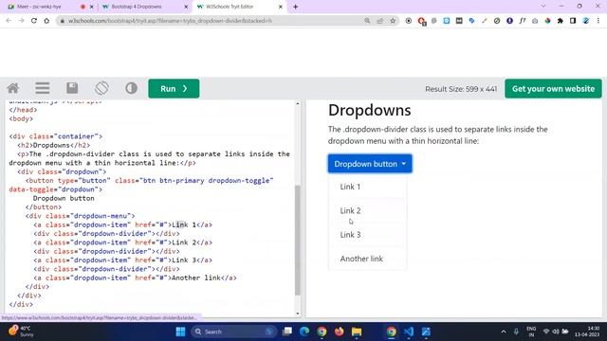Open zoom magnifier in address bar
Screen dimensions: 607x341
coord(367,21)
